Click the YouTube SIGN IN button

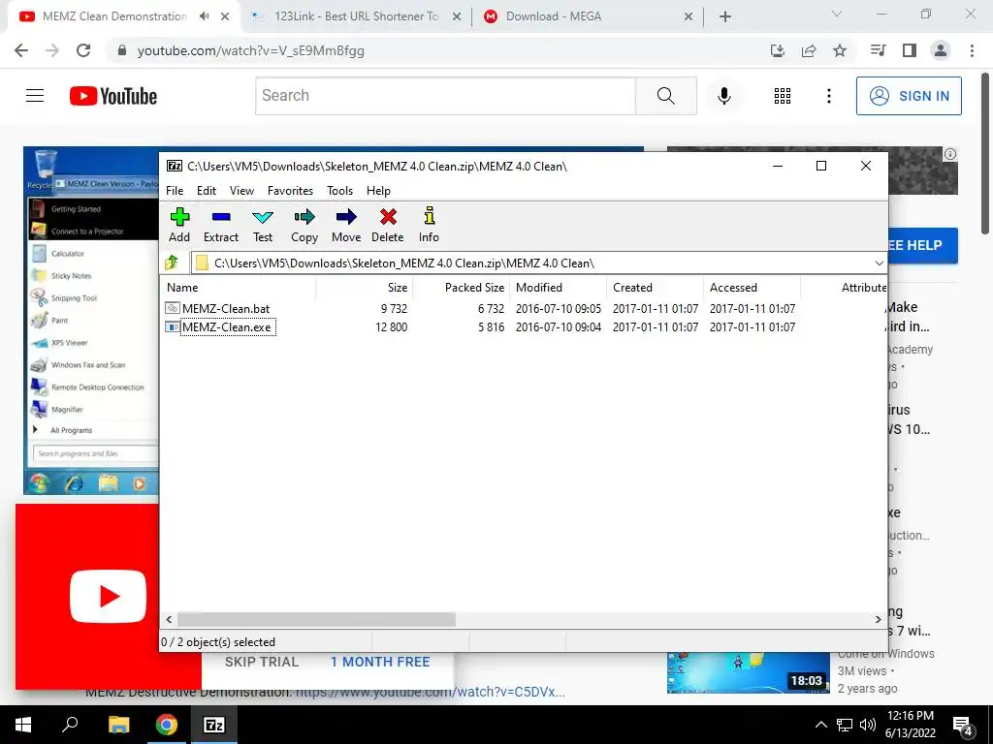(909, 96)
